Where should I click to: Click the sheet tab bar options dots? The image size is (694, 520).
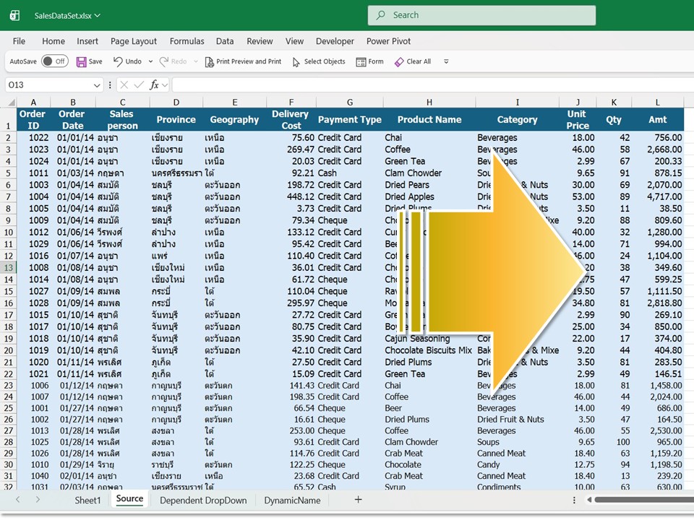click(574, 500)
